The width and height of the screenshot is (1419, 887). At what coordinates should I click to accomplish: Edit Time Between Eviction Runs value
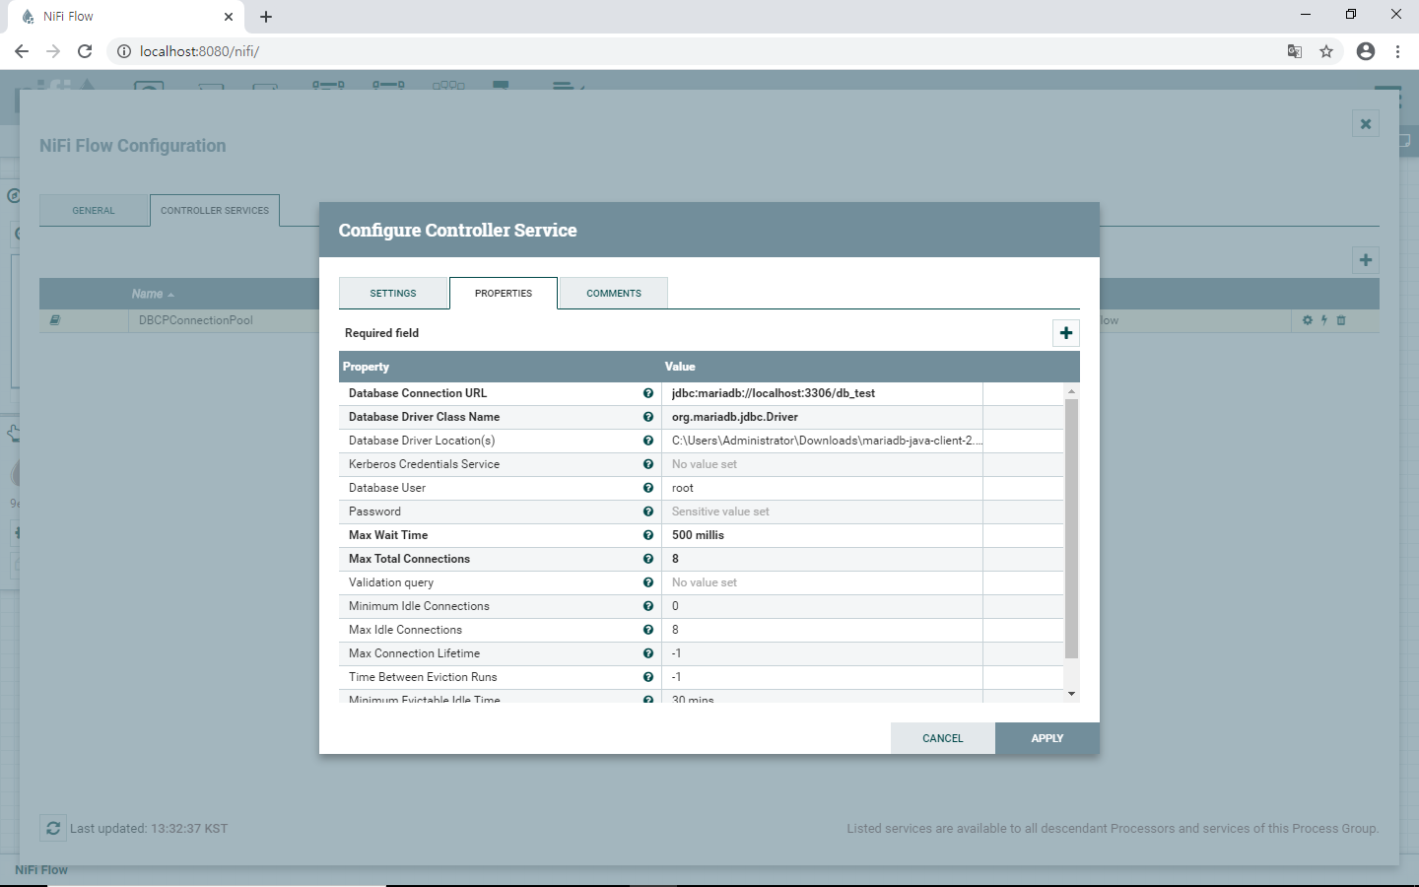(x=823, y=677)
